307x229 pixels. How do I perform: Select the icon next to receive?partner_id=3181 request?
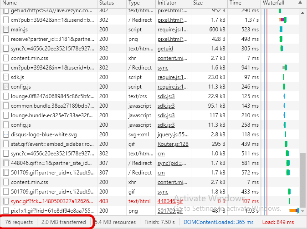(x=6, y=39)
